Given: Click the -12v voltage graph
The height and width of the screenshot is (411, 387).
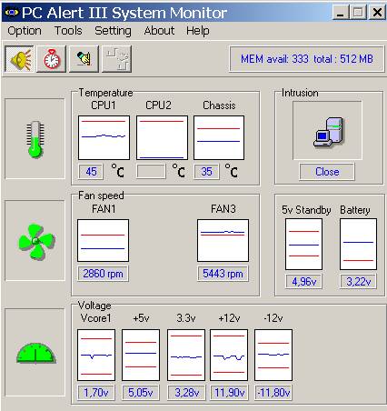Looking at the screenshot, I should click(x=273, y=355).
